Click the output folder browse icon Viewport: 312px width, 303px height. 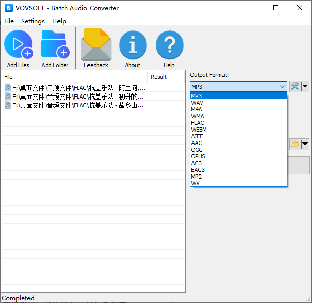pyautogui.click(x=295, y=144)
